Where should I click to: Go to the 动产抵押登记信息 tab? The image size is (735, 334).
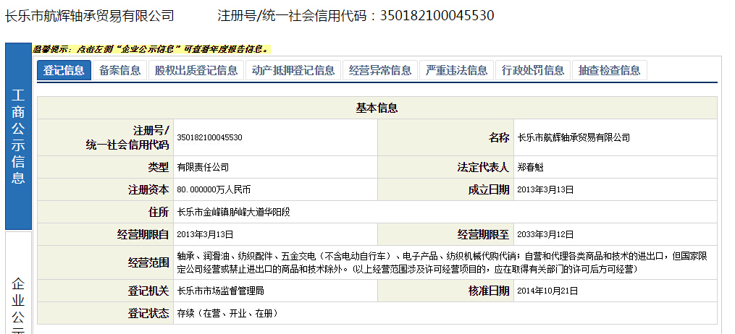coord(293,70)
